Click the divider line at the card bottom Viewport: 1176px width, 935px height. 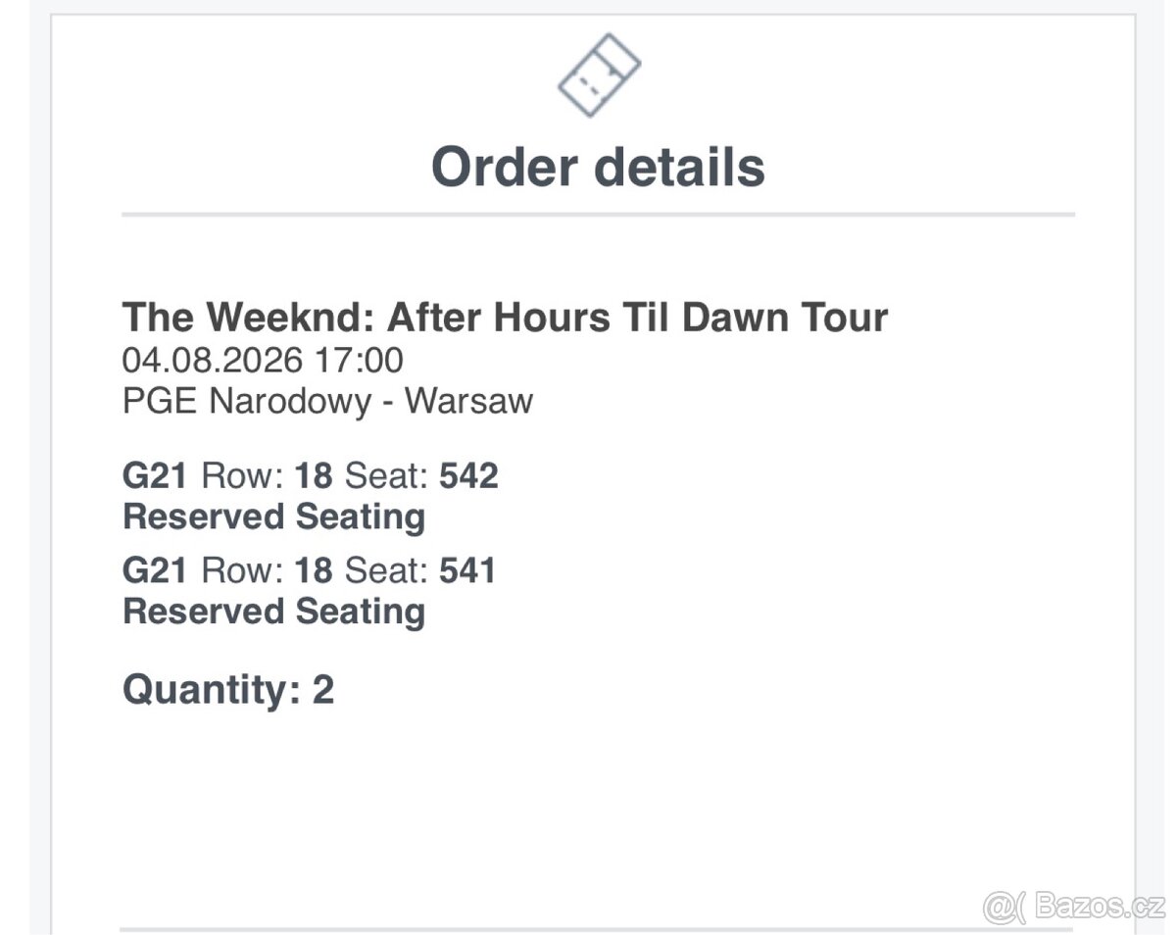click(x=549, y=928)
